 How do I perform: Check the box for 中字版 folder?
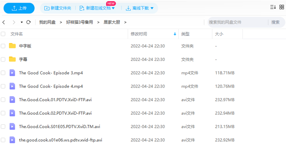click(3, 46)
